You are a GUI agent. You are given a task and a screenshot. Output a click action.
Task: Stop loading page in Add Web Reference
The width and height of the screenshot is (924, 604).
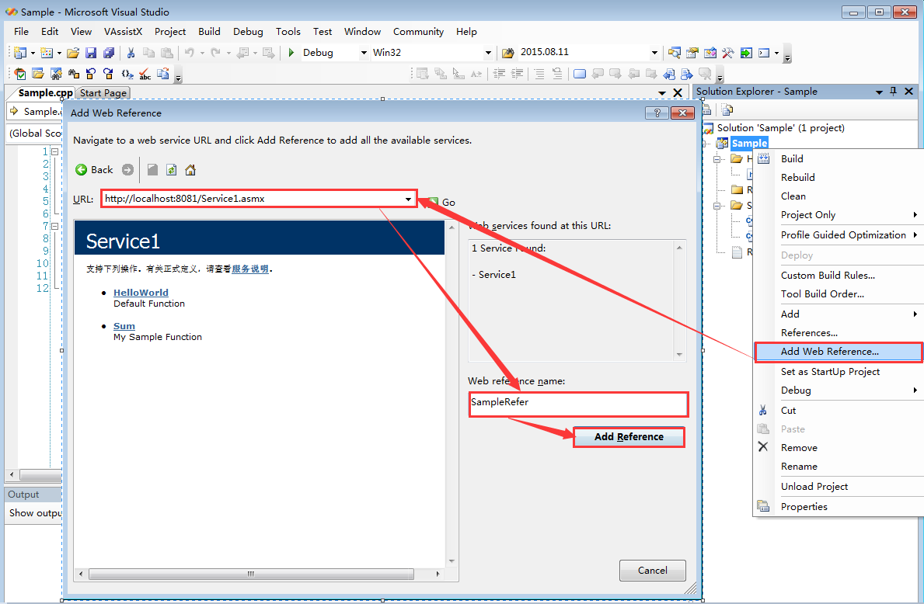pyautogui.click(x=152, y=169)
